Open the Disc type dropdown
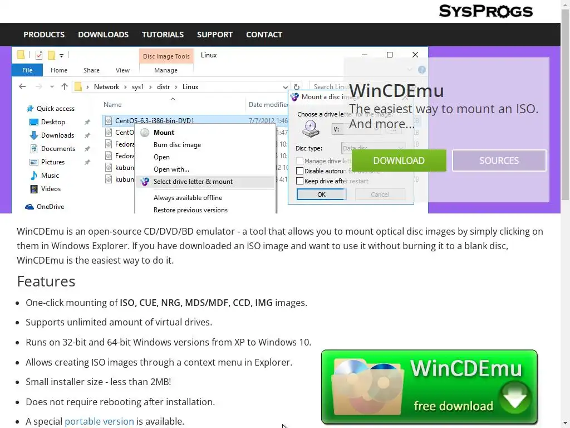Image resolution: width=570 pixels, height=428 pixels. click(x=373, y=148)
